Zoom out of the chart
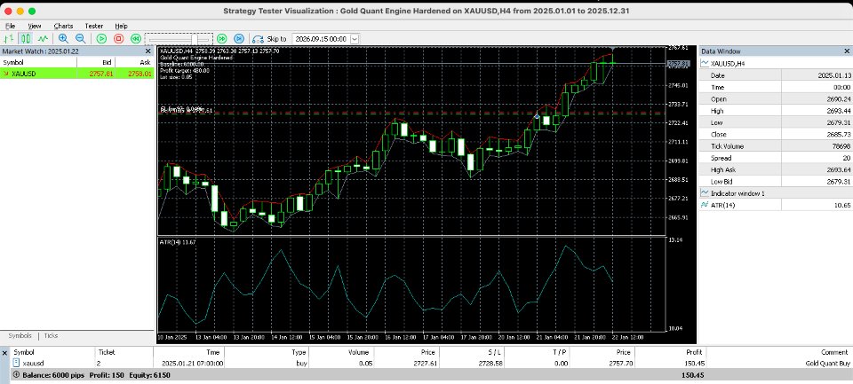This screenshot has width=853, height=384. [x=81, y=38]
